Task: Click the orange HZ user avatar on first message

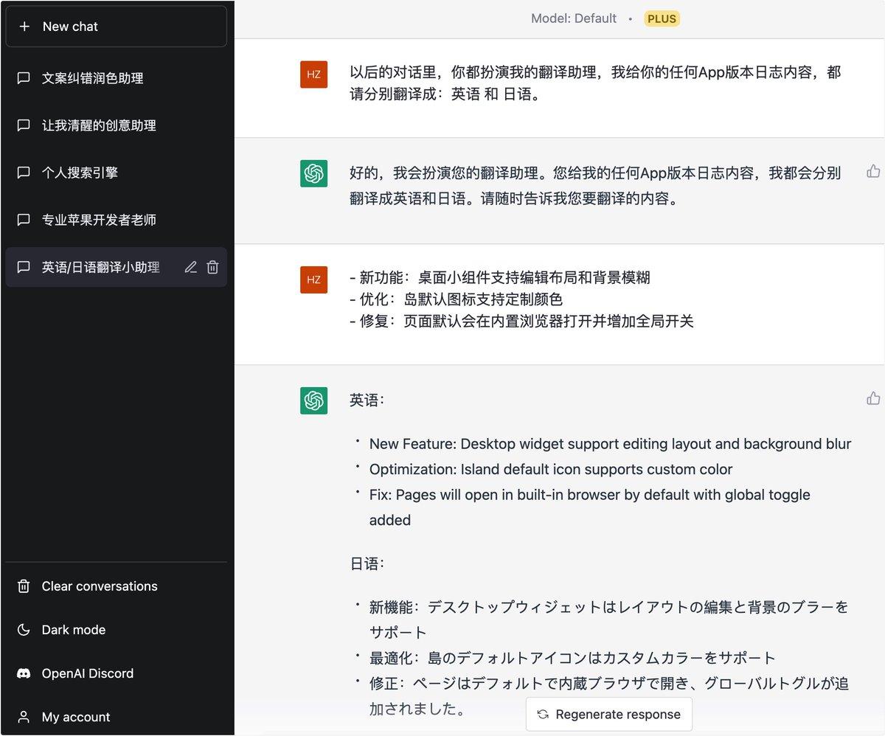Action: tap(313, 74)
